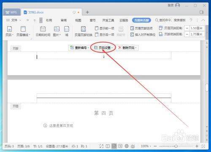Collapse the ribbon with the caret arrow
Image resolution: width=211 pixels, height=152 pixels.
(203, 20)
